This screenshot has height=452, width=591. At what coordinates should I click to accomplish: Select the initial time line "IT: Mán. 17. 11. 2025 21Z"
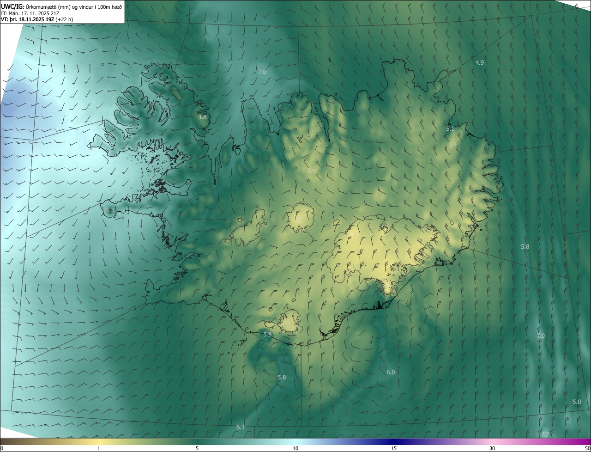click(x=30, y=13)
